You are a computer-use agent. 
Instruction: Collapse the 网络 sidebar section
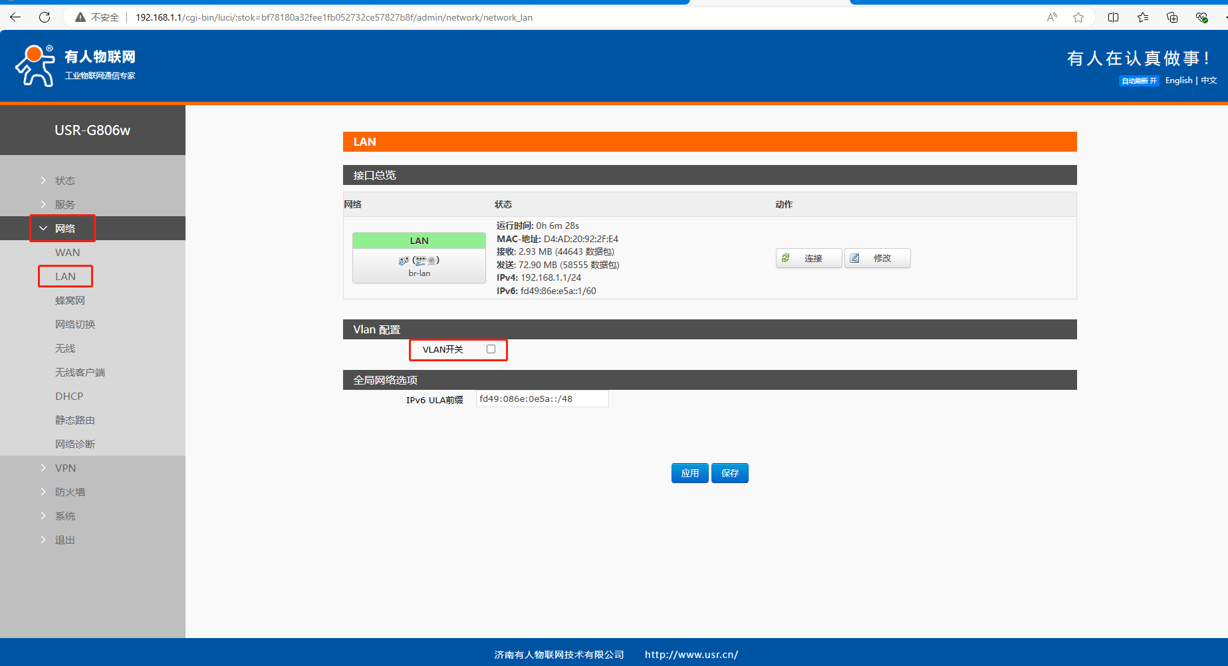(x=64, y=229)
